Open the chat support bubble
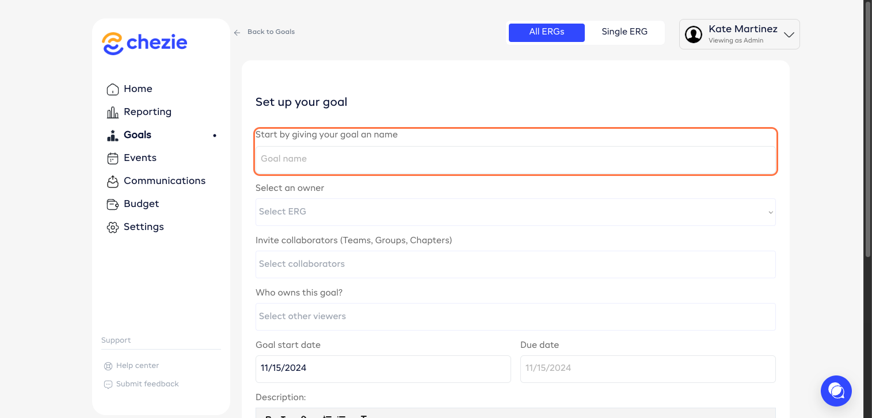Image resolution: width=872 pixels, height=418 pixels. (836, 391)
